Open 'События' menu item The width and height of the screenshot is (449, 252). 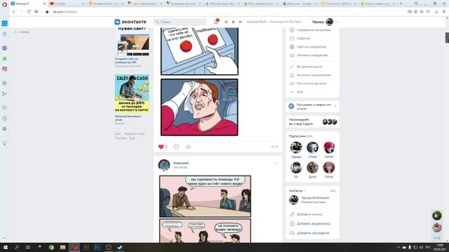tap(300, 38)
